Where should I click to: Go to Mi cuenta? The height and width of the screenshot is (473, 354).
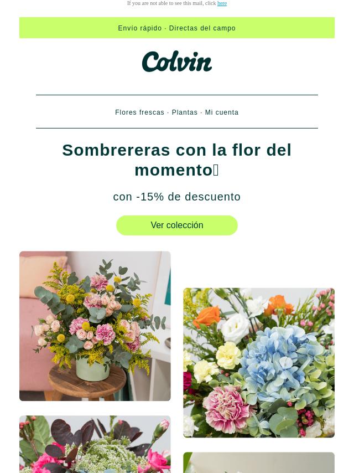[x=222, y=112]
